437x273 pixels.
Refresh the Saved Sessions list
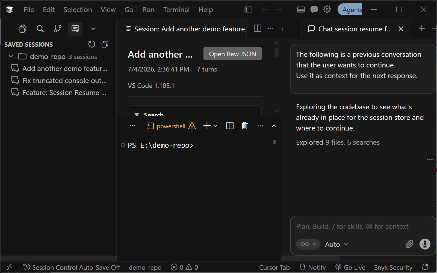point(92,44)
